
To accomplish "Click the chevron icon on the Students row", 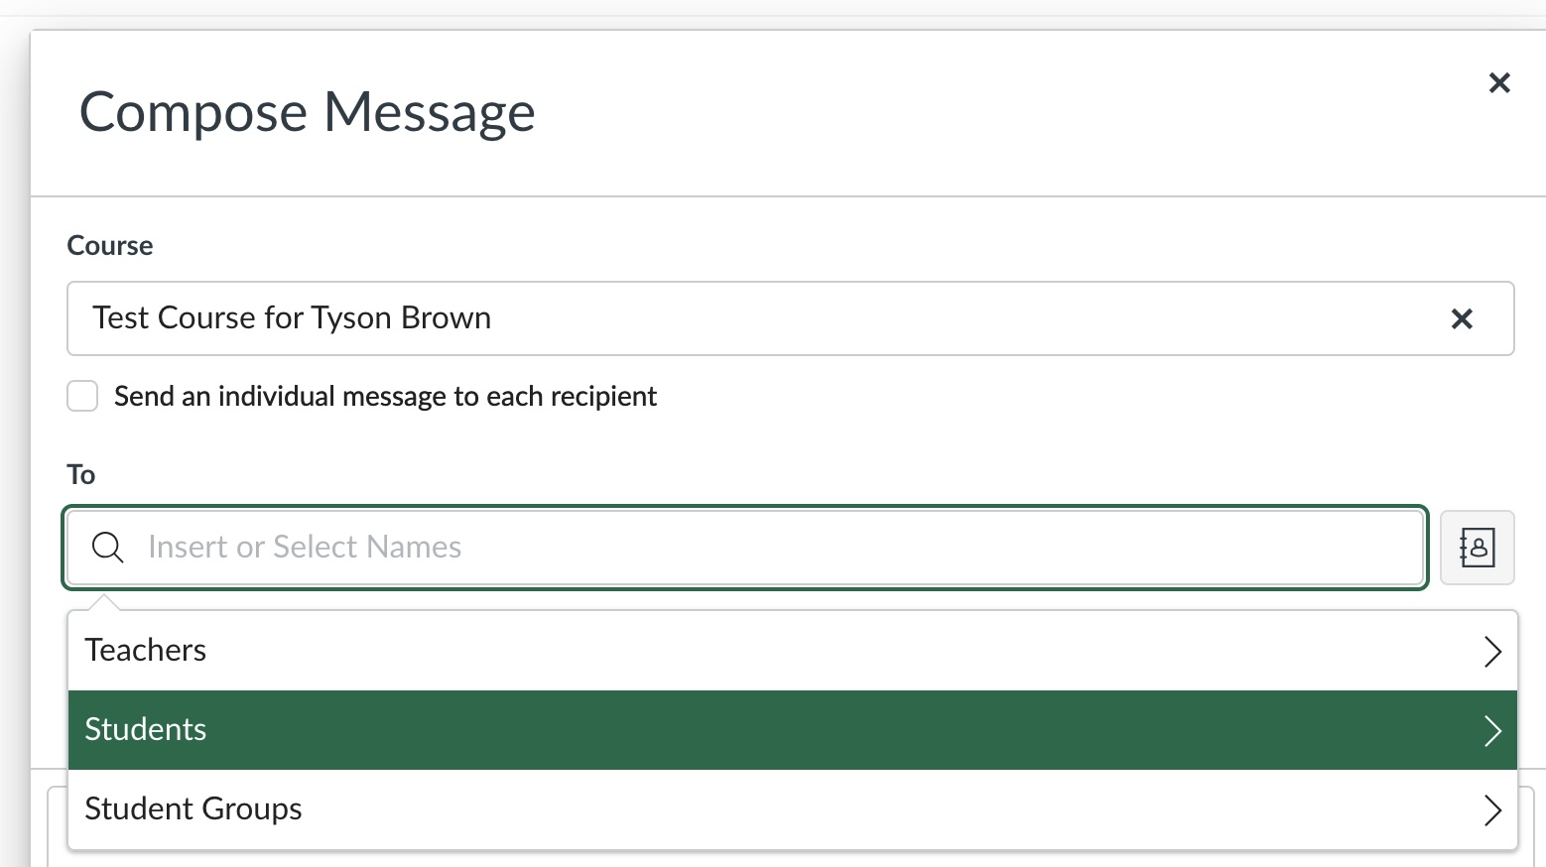I will click(x=1492, y=730).
